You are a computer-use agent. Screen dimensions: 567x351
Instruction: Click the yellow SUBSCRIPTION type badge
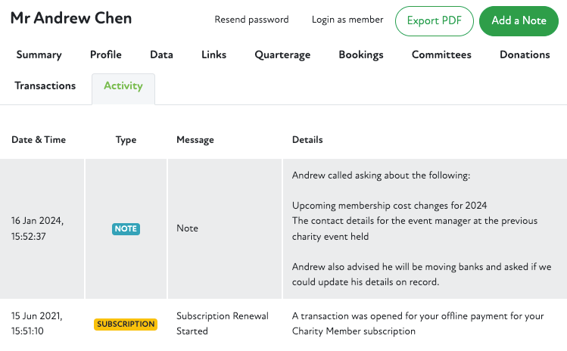[x=126, y=324]
